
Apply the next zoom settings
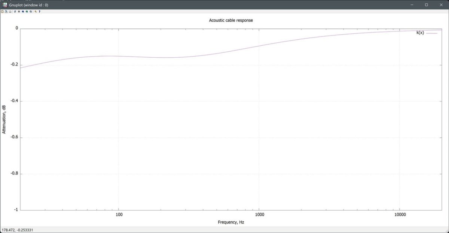(x=27, y=12)
